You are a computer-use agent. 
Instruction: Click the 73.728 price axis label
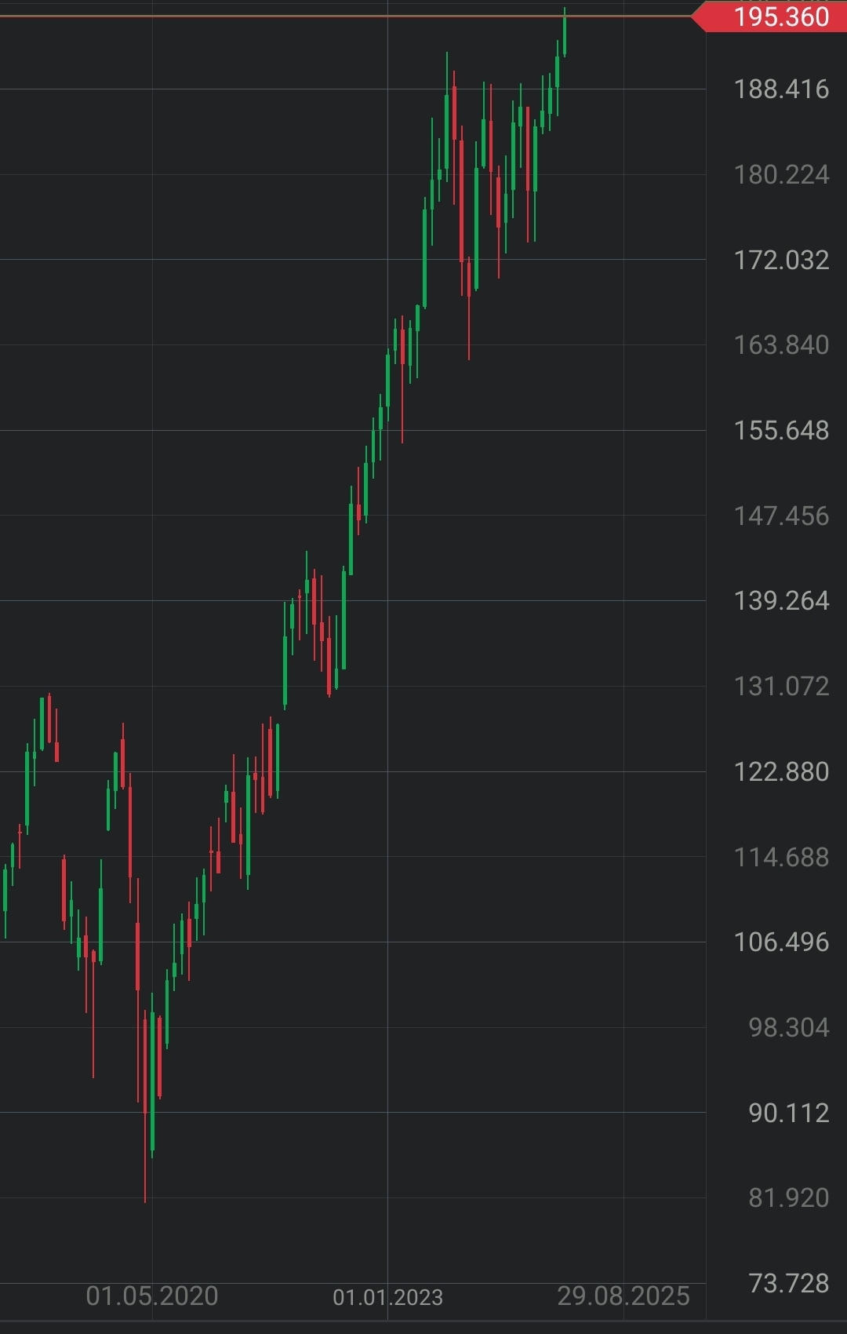click(x=788, y=1283)
